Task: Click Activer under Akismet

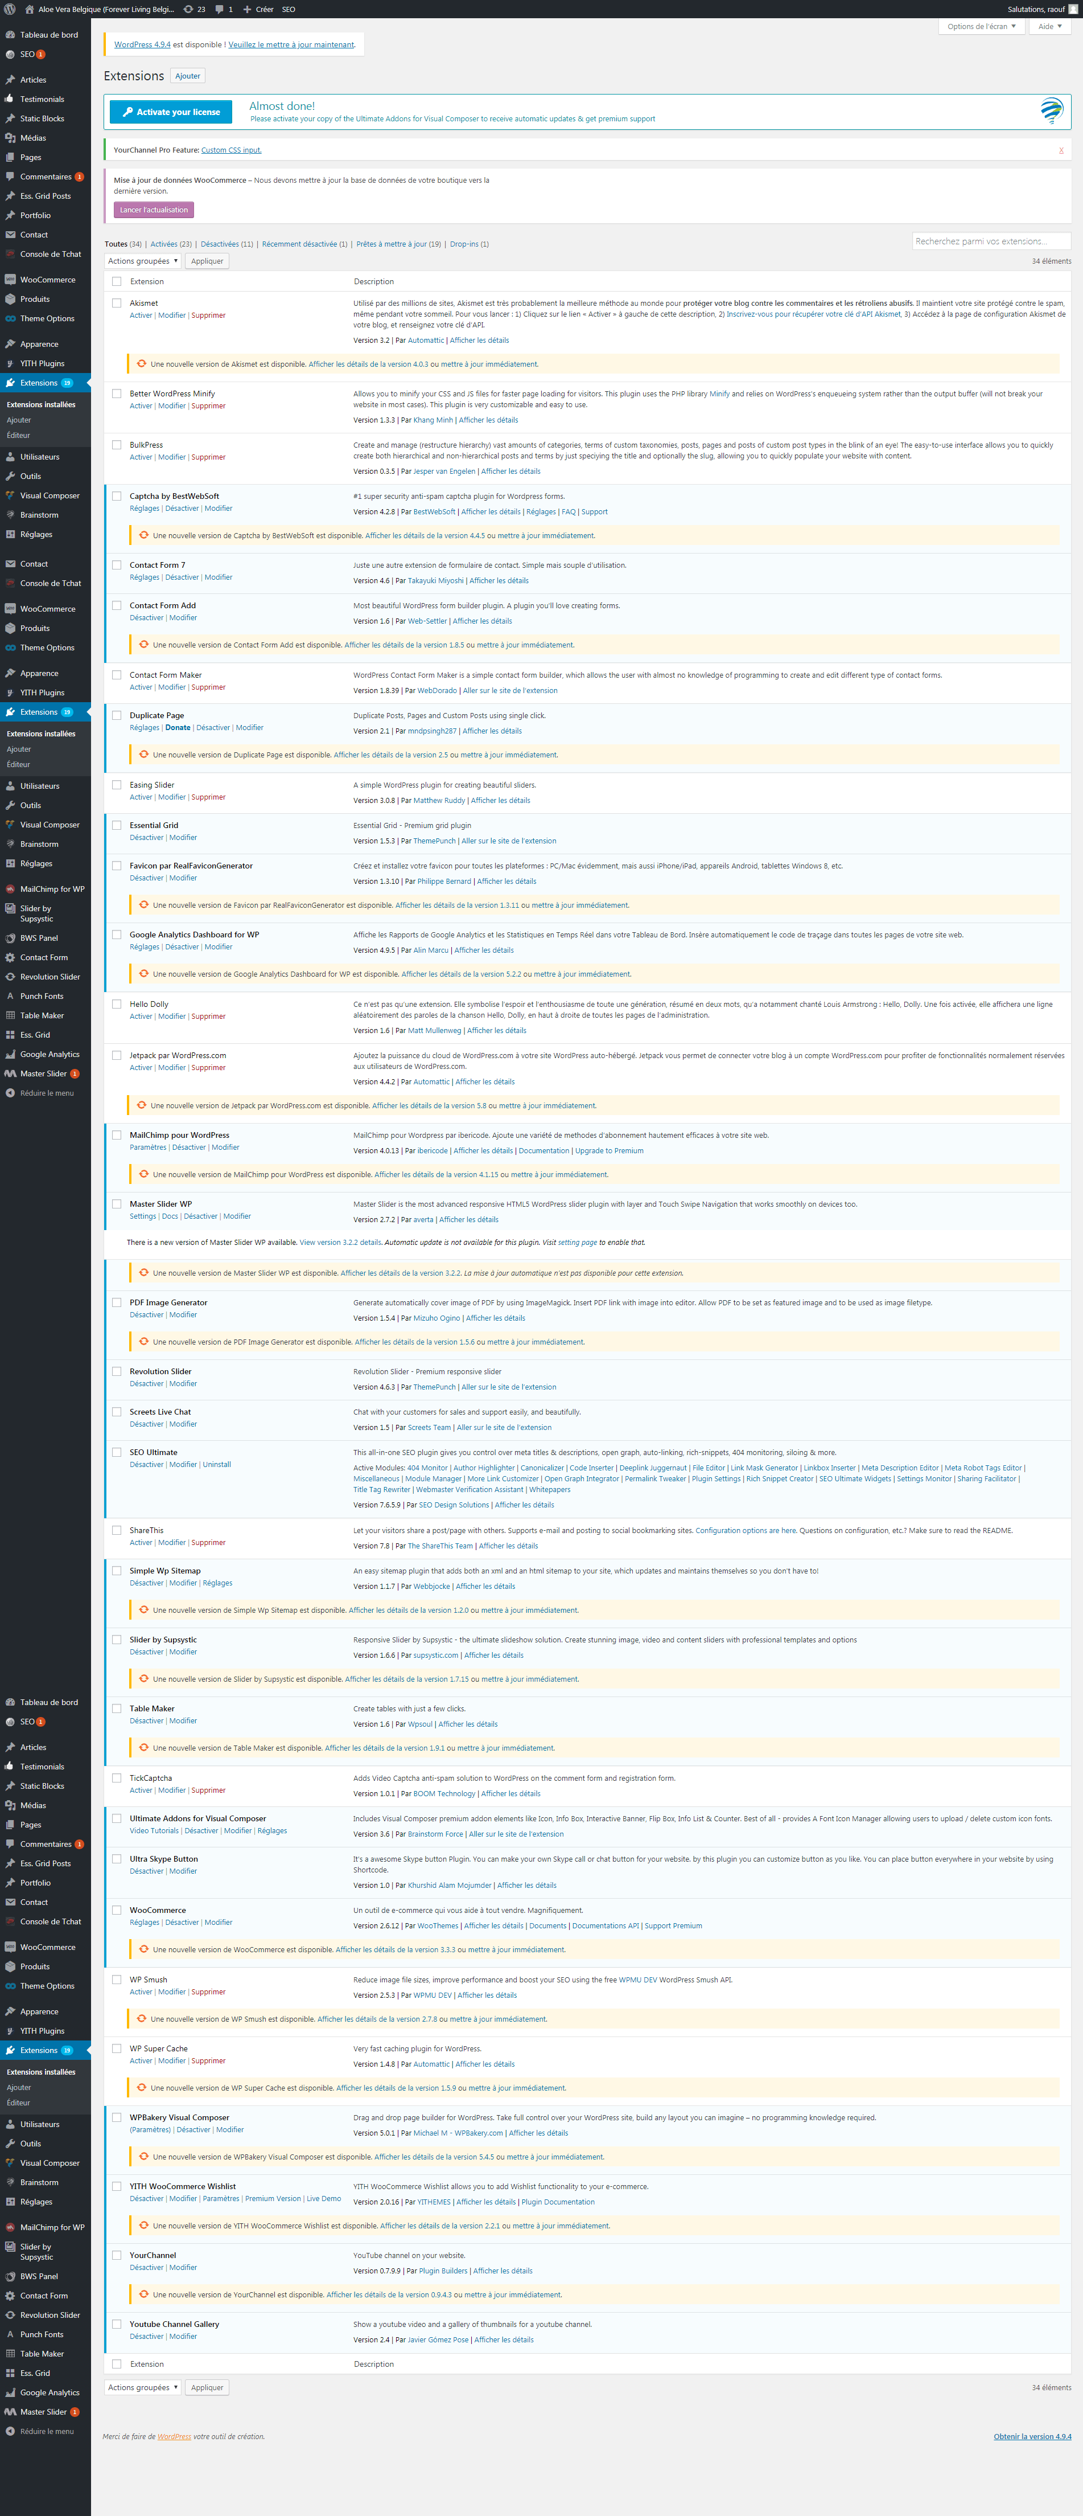Action: (142, 315)
